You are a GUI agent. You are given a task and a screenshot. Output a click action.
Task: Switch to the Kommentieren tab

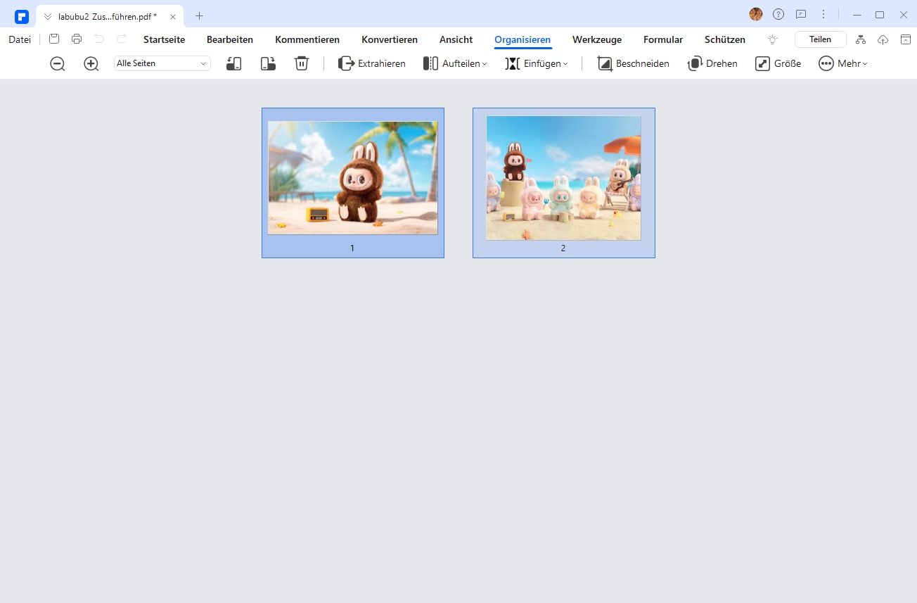[307, 40]
